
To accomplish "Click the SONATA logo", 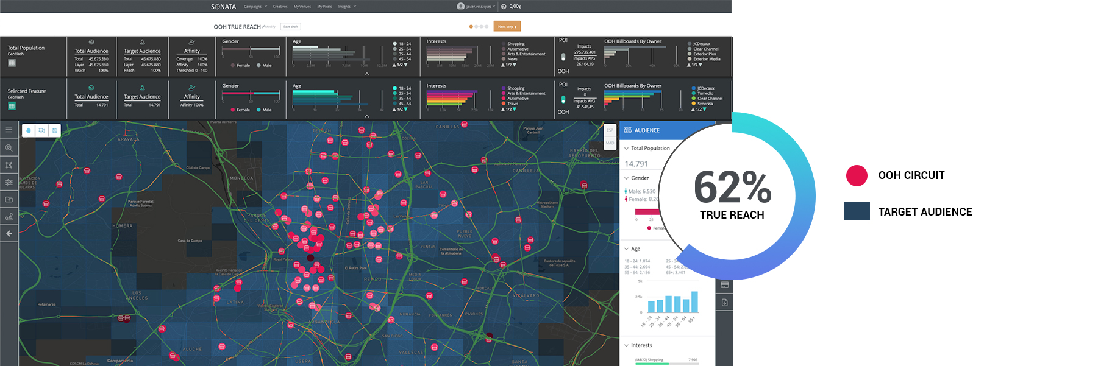I will (223, 7).
